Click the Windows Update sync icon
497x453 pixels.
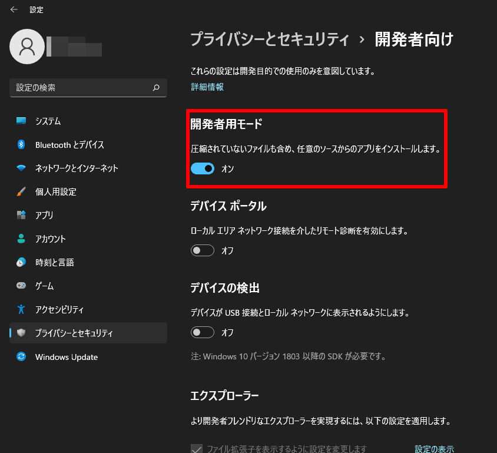(x=21, y=357)
